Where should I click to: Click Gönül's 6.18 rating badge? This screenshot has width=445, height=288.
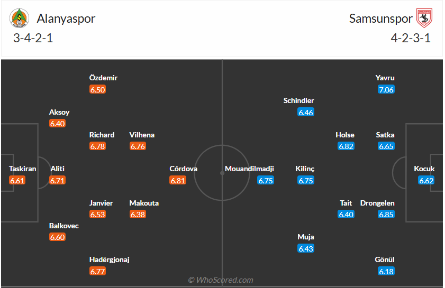tap(386, 271)
